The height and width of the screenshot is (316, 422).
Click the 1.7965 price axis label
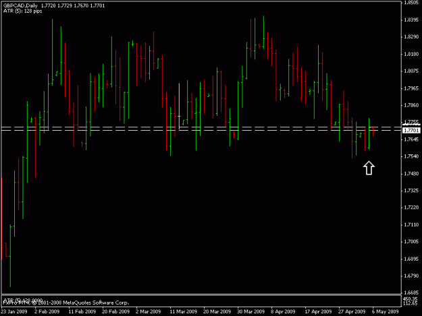411,88
